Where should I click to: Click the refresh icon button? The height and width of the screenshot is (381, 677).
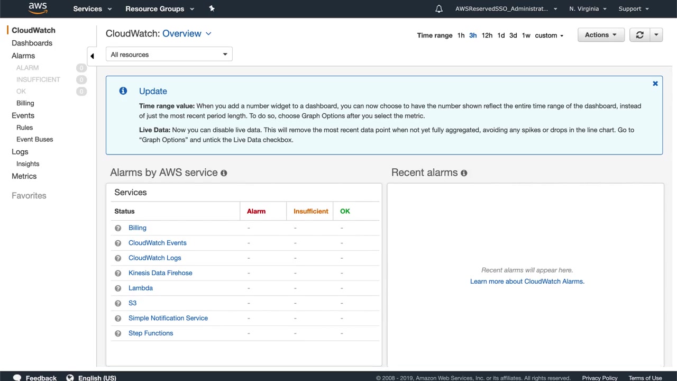pos(639,35)
